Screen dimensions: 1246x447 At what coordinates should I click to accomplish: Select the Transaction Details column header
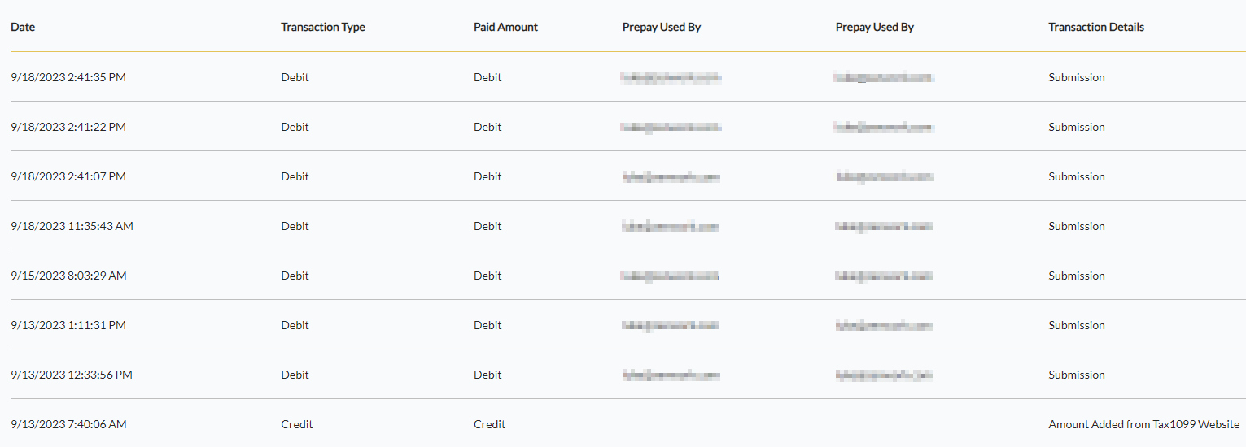[x=1095, y=27]
